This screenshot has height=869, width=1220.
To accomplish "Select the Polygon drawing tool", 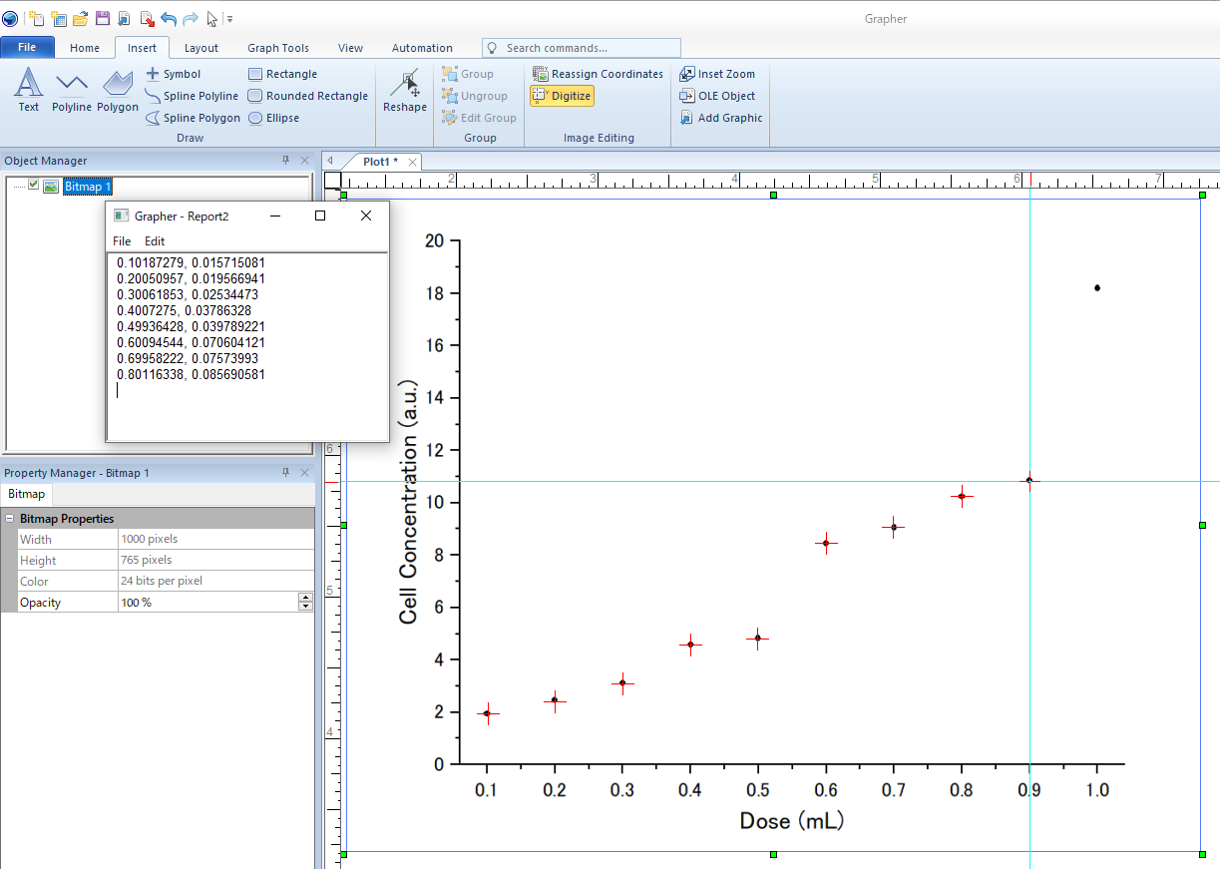I will (x=118, y=90).
